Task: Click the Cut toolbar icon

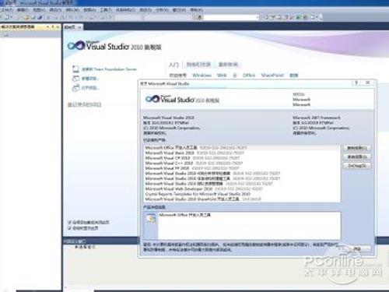Action: (x=48, y=17)
